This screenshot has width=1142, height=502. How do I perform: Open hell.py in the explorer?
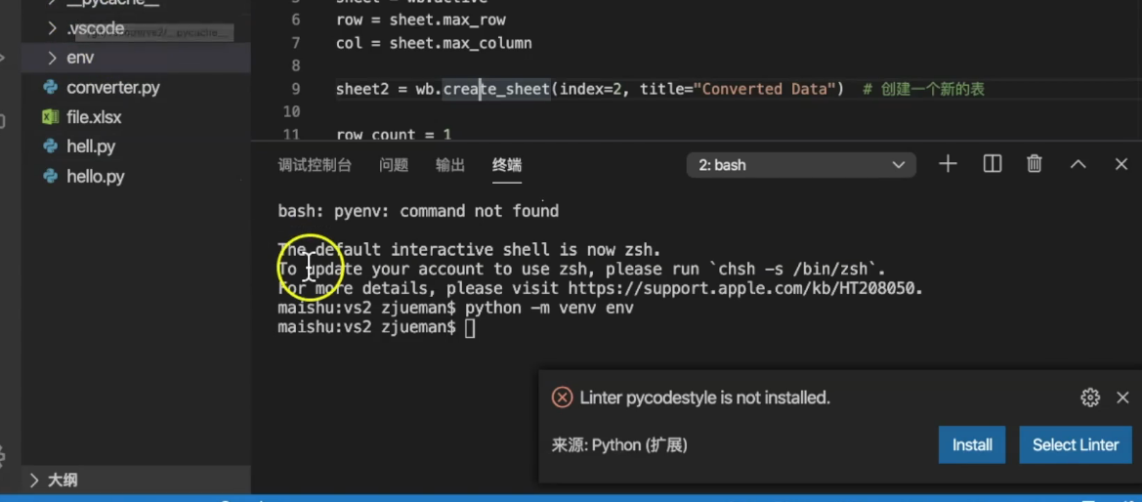tap(91, 146)
